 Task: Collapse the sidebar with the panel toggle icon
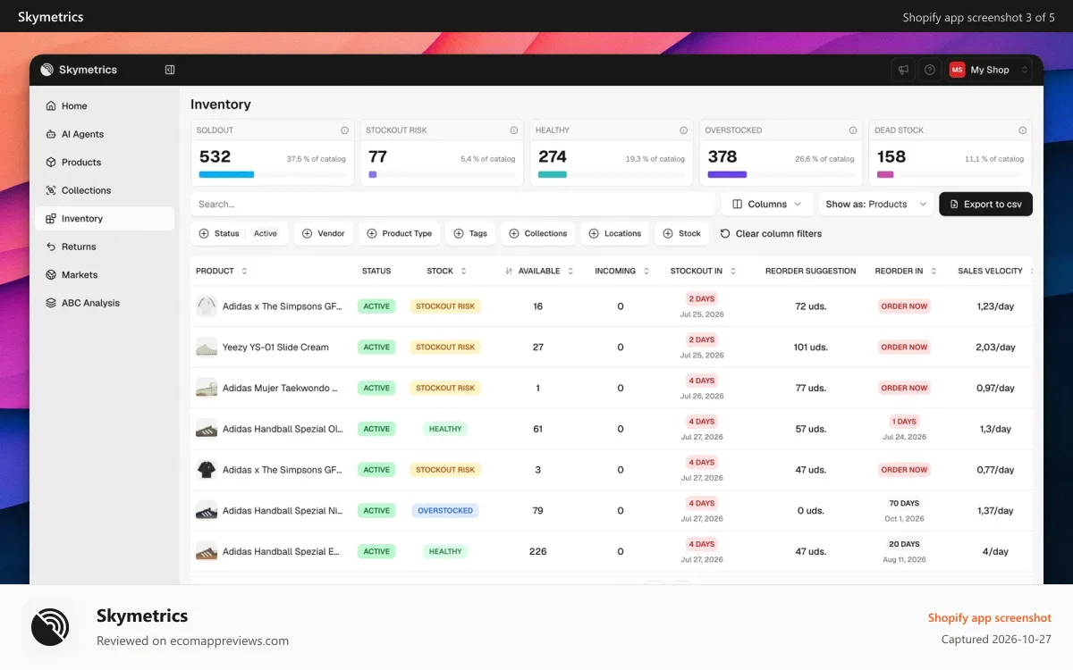(170, 70)
